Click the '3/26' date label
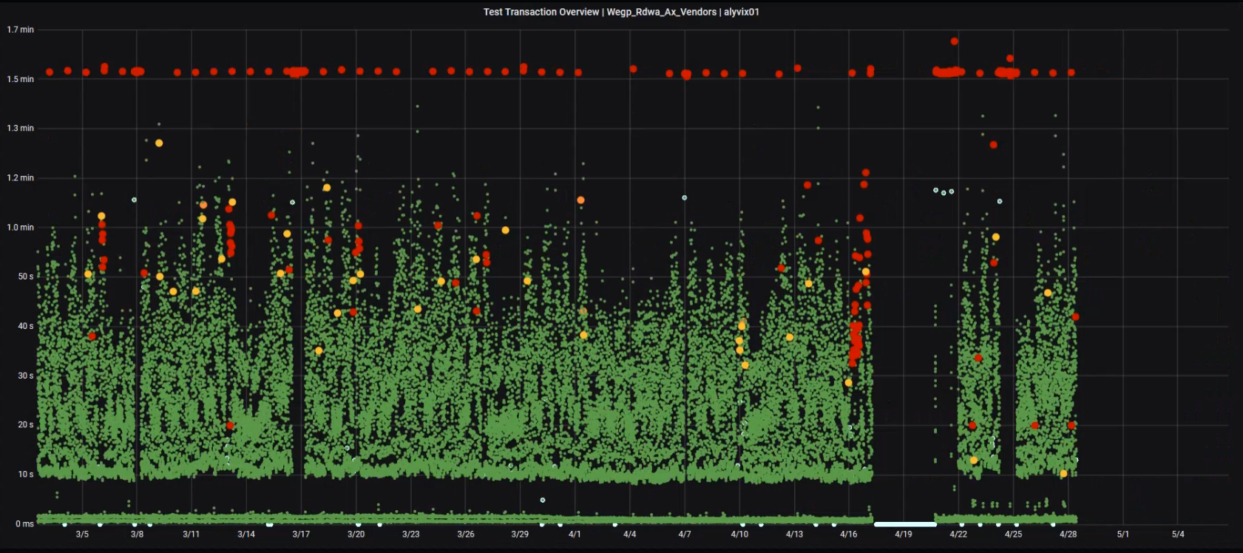 tap(465, 534)
